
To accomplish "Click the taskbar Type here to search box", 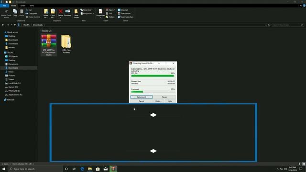I will [x=35, y=169].
